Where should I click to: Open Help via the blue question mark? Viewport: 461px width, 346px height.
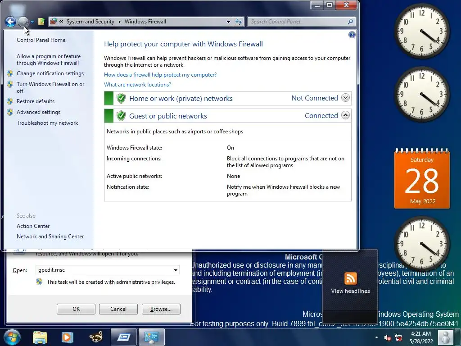click(352, 35)
